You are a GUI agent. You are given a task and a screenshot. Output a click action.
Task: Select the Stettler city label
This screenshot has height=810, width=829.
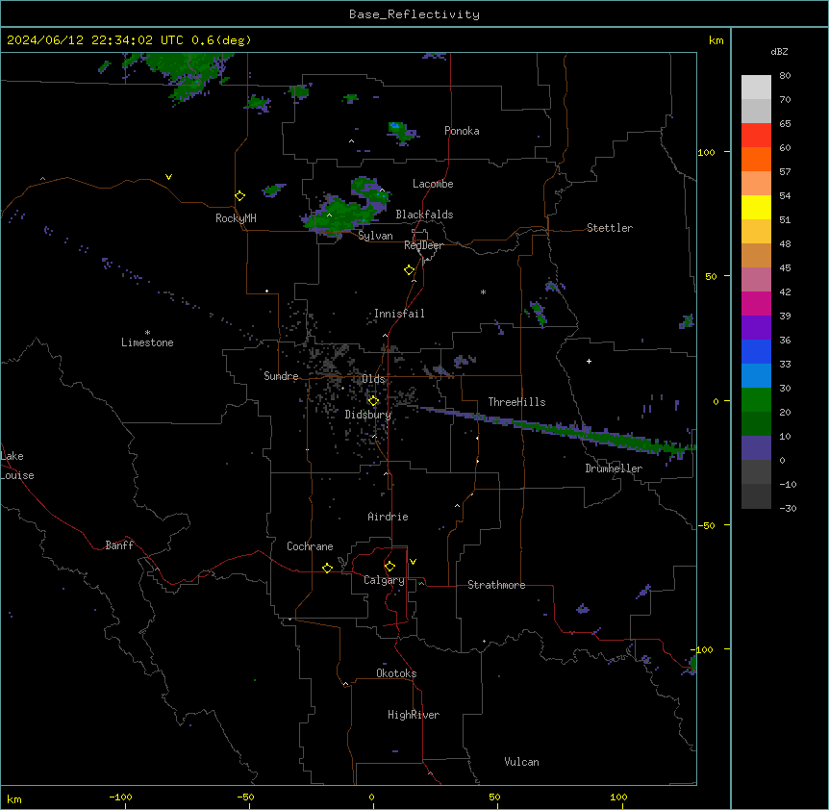tap(610, 228)
